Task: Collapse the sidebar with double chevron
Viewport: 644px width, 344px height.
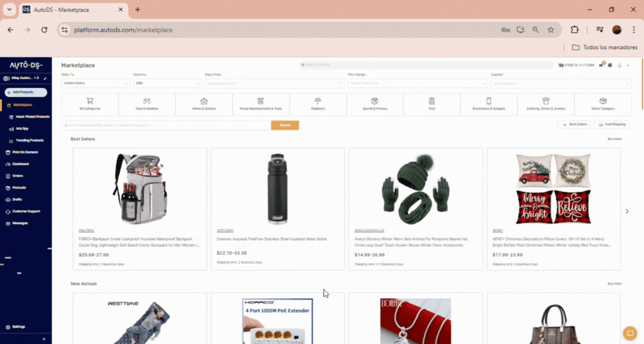Action: click(43, 339)
